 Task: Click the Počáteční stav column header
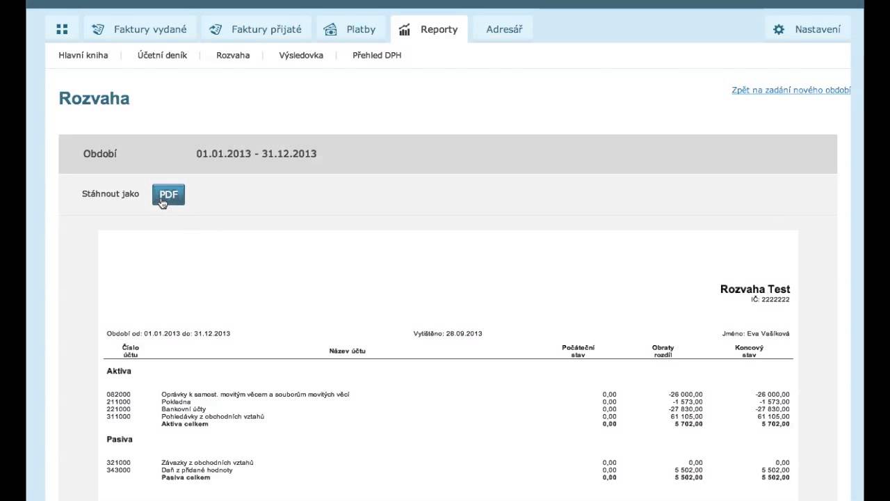coord(578,351)
